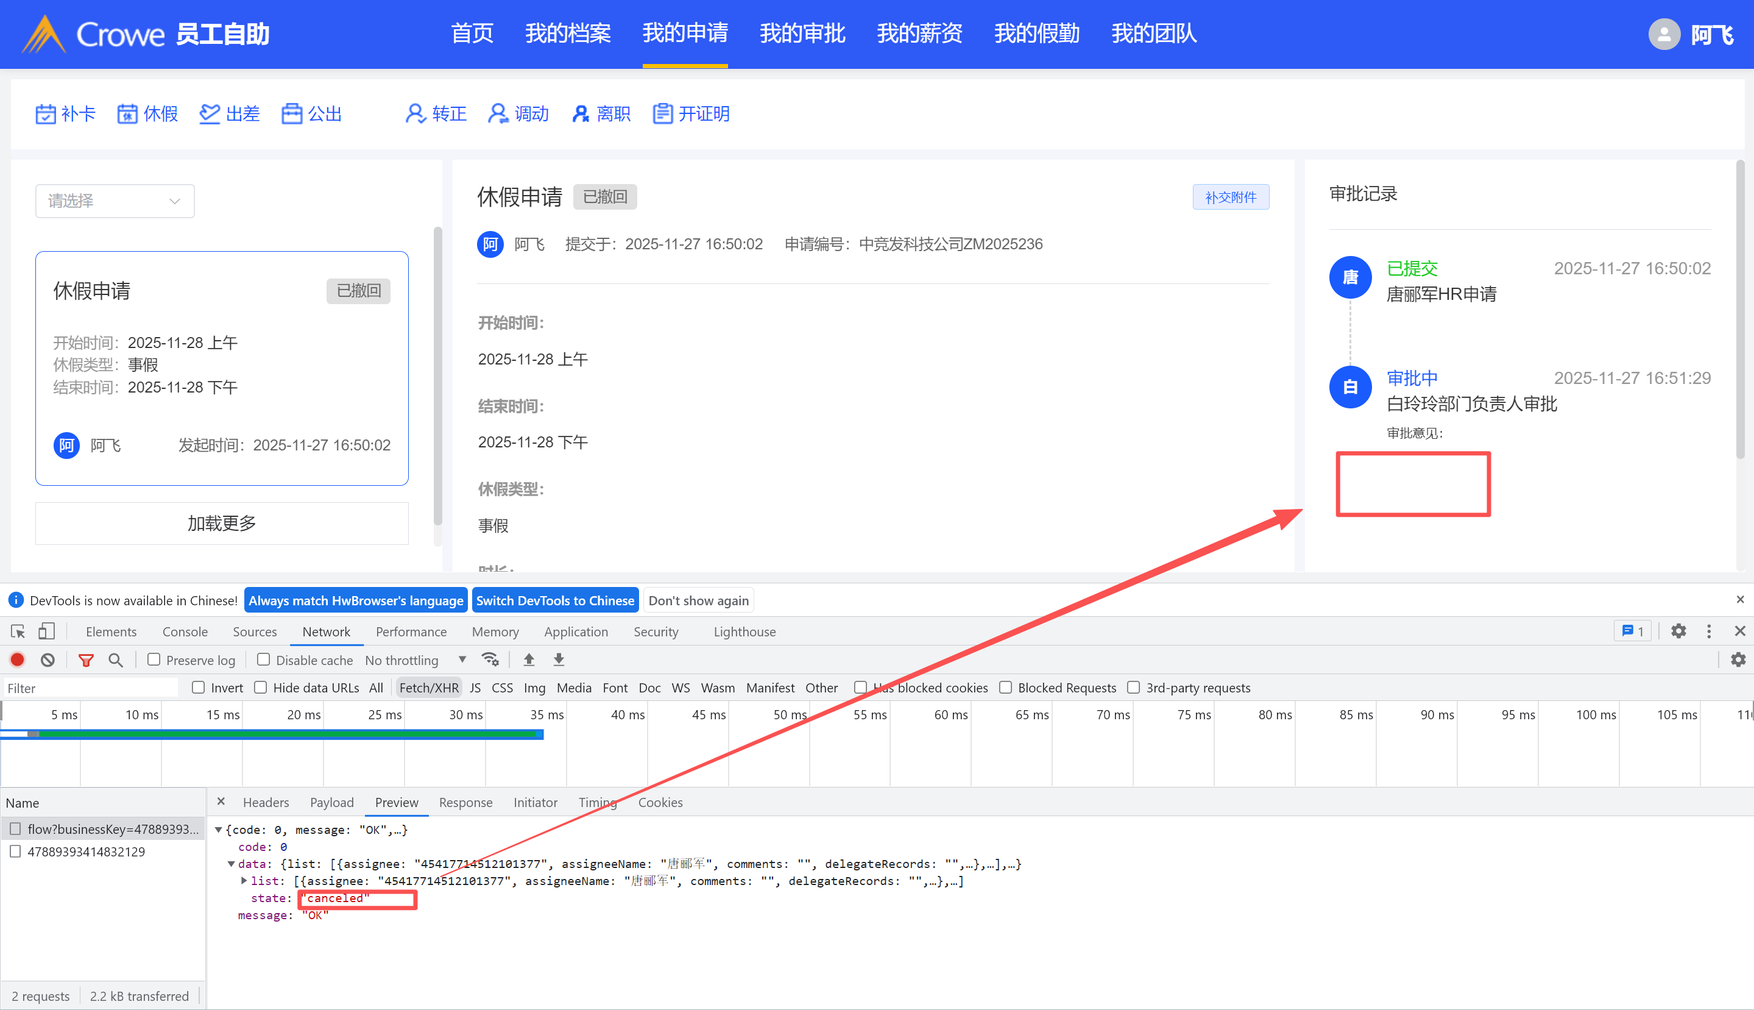Click the 补卡 calendar icon
The height and width of the screenshot is (1010, 1754).
coord(46,114)
